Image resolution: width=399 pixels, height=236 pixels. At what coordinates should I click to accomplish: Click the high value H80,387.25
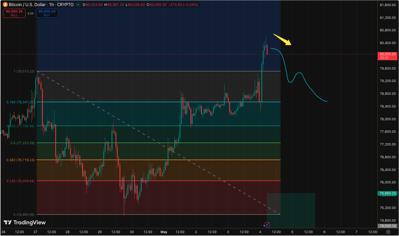pos(115,5)
